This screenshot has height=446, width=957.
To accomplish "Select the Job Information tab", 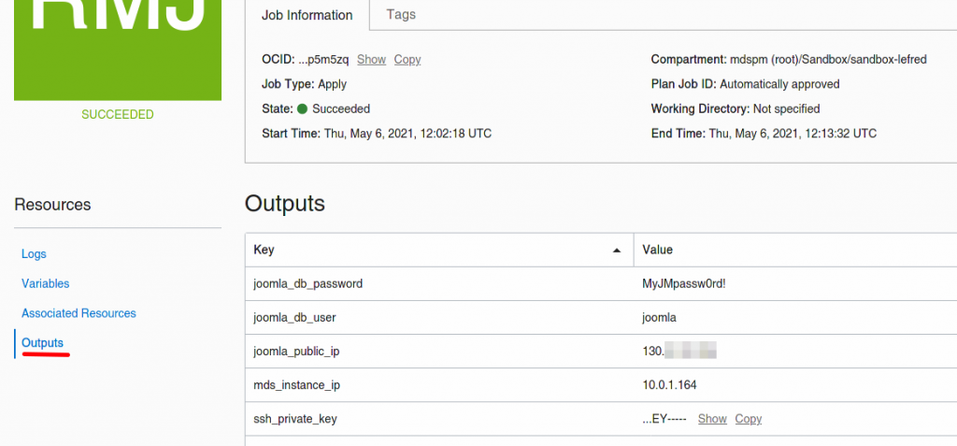I will pyautogui.click(x=307, y=15).
